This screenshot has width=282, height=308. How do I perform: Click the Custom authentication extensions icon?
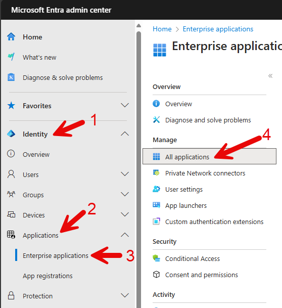[156, 222]
